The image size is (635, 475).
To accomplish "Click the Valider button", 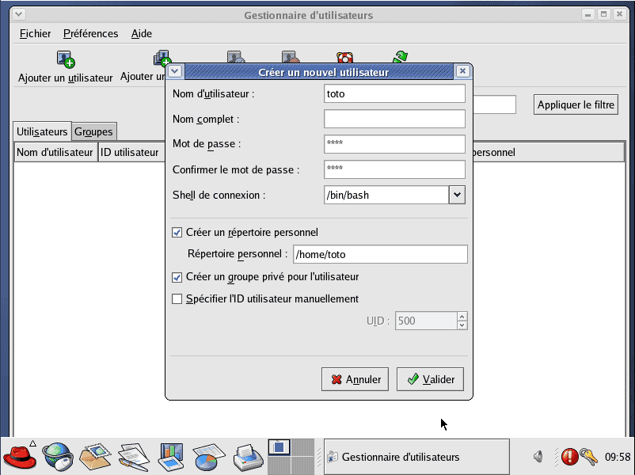I will pyautogui.click(x=430, y=379).
